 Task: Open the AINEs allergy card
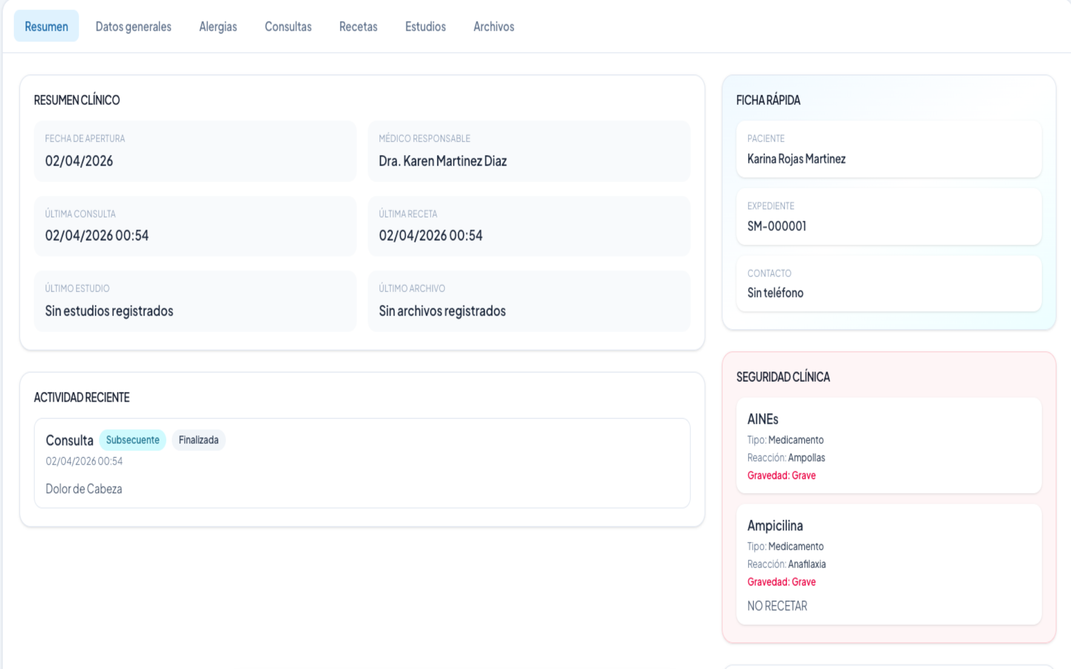point(888,445)
